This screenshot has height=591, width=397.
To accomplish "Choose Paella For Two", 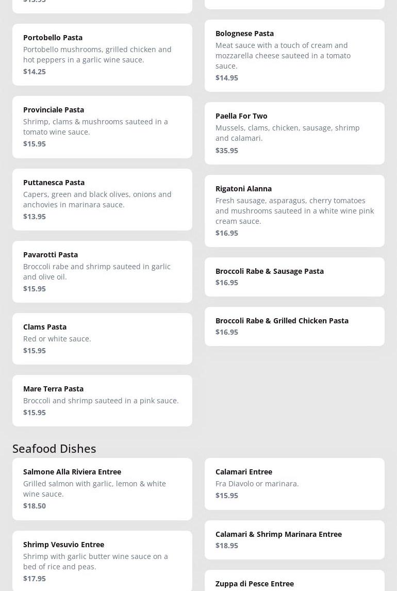I will click(x=294, y=133).
